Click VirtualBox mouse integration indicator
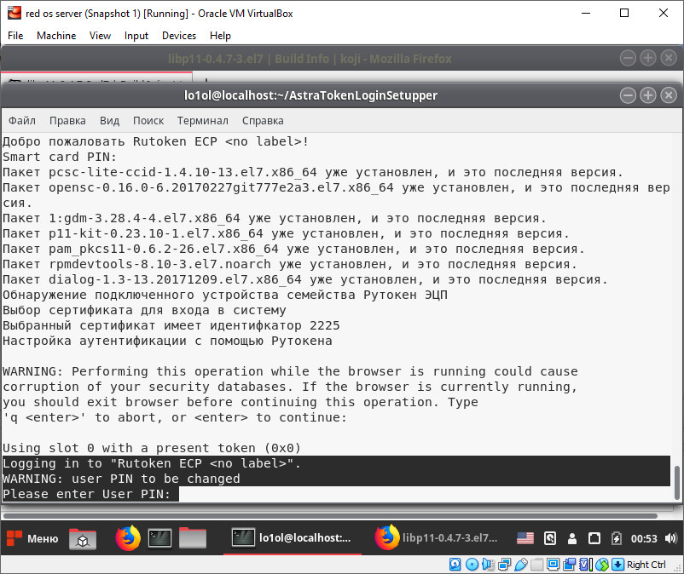Screen dimensions: 684x574 click(602, 565)
